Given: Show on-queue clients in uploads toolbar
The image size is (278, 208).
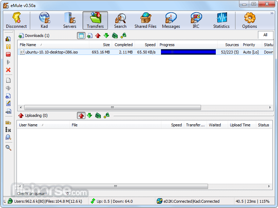Looking at the screenshot, I should [98, 115].
